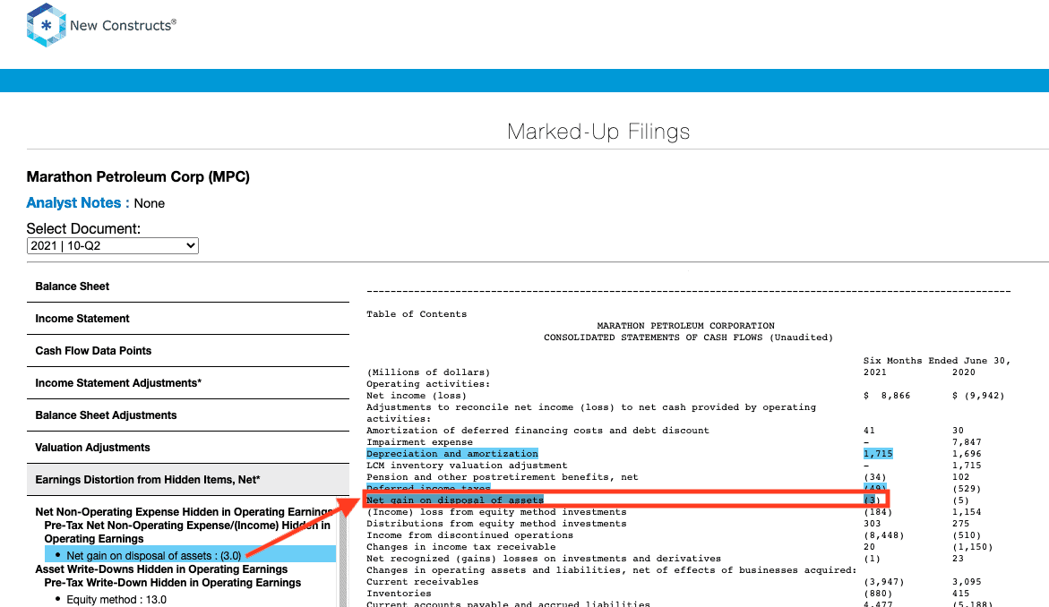Click Changes in income tax receivable label

[461, 547]
